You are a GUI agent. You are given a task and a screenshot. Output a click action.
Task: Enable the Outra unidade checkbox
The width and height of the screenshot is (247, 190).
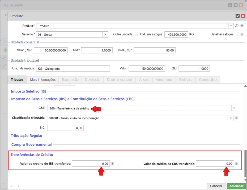point(136,34)
